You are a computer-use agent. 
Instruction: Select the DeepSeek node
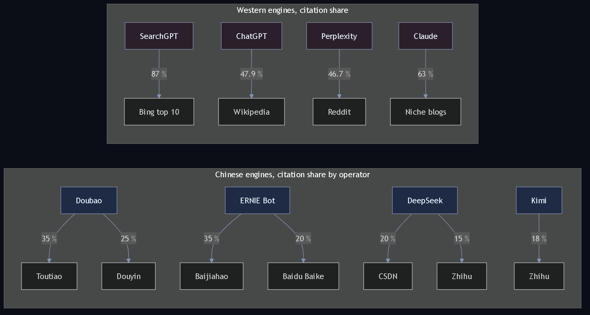tap(425, 200)
